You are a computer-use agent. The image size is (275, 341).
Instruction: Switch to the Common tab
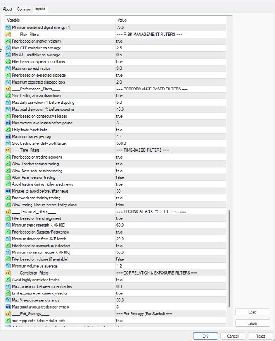(24, 9)
